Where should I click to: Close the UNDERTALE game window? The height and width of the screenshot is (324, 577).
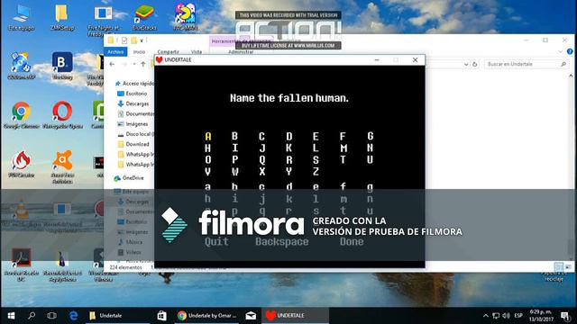[415, 60]
